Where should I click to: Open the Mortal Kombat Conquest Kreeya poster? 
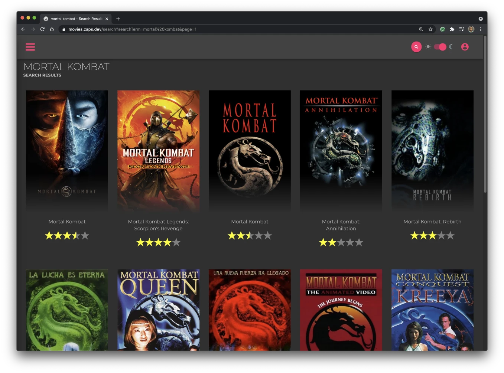pyautogui.click(x=432, y=310)
